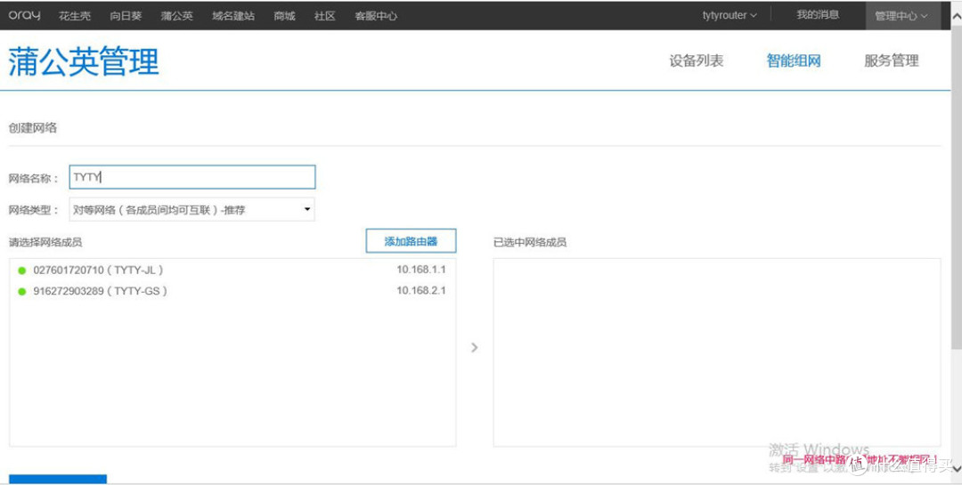Image resolution: width=962 pixels, height=485 pixels.
Task: Click the 蒲公英管理 page title
Action: 84,61
